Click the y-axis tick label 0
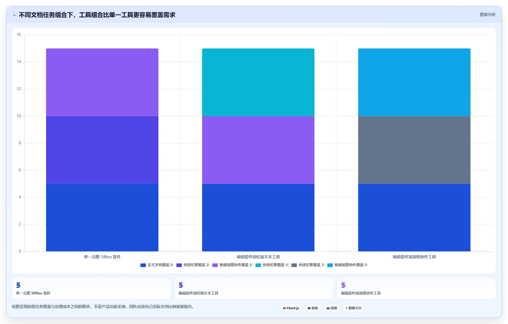The width and height of the screenshot is (508, 324). click(x=20, y=251)
